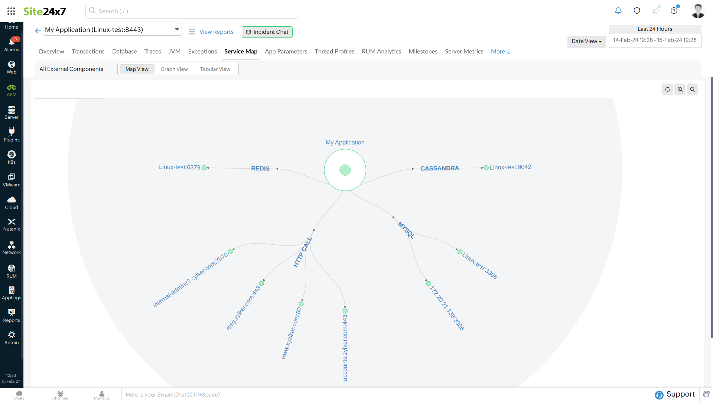Open View Reports

[x=216, y=32]
